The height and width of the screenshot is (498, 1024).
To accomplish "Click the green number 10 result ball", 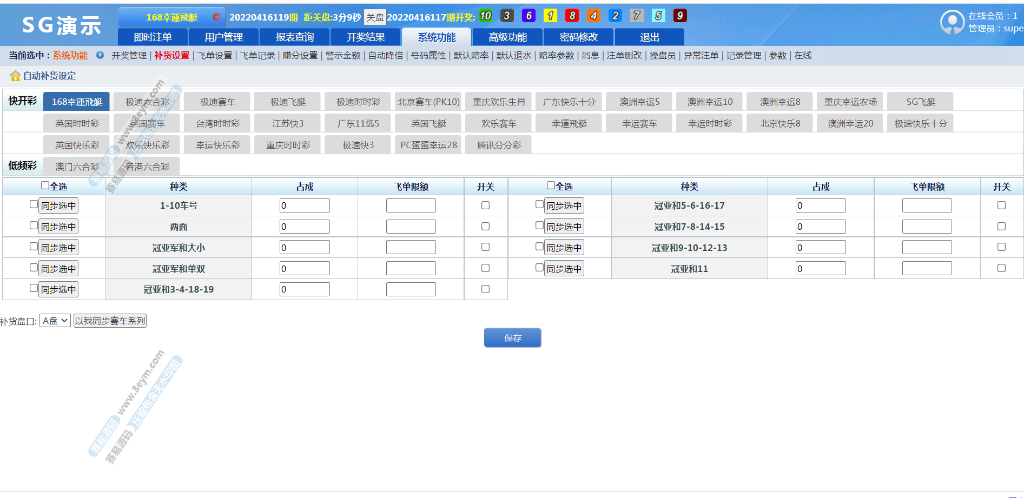I will (x=485, y=16).
